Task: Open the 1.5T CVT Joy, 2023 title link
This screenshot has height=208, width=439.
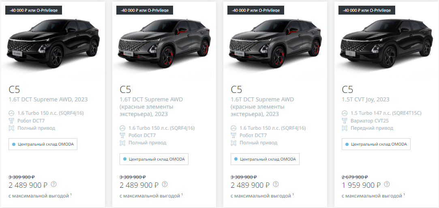Action: pyautogui.click(x=366, y=99)
